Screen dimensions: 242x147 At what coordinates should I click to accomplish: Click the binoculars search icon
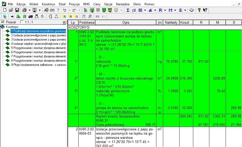pyautogui.click(x=52, y=10)
